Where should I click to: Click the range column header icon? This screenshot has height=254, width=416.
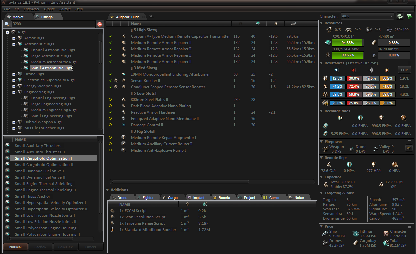pyautogui.click(x=293, y=23)
